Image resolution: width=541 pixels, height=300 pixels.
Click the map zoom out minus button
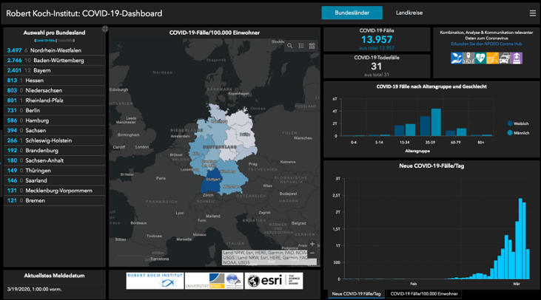pos(312,253)
